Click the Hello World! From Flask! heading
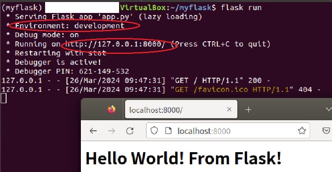Screen dimensions: 332x172 [x=183, y=158]
